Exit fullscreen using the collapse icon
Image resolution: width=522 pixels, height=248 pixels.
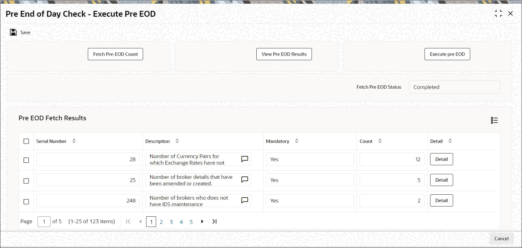coord(498,14)
